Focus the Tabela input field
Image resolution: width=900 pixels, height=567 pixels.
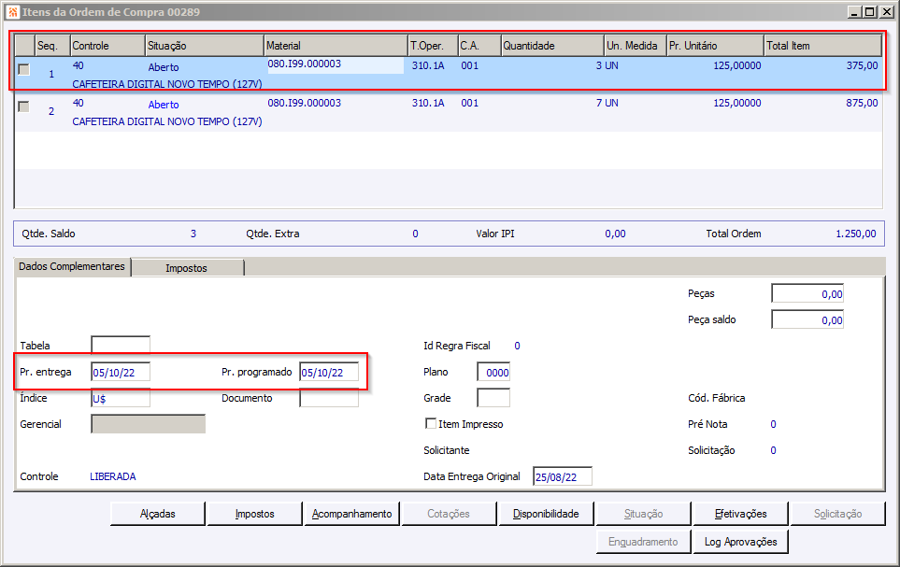coord(121,347)
